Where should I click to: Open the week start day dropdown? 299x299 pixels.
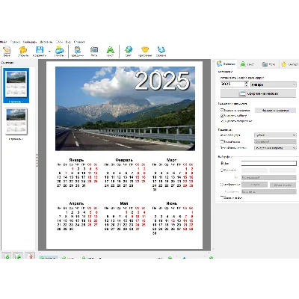275,148
